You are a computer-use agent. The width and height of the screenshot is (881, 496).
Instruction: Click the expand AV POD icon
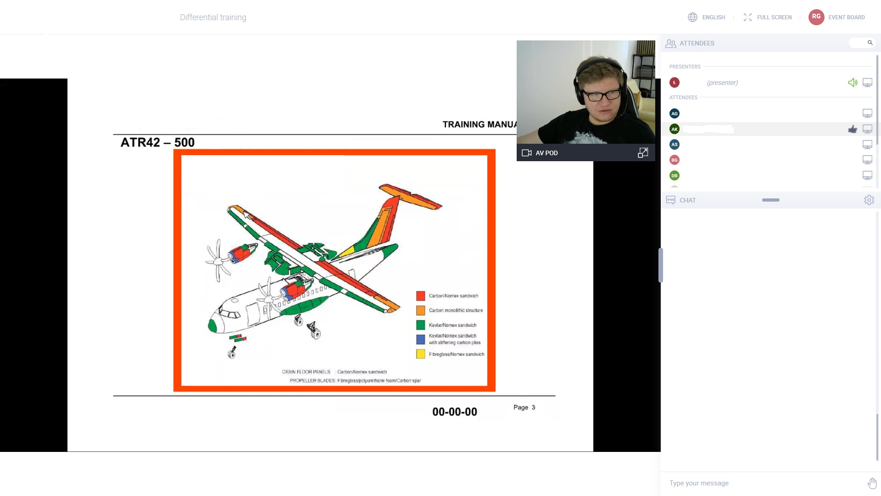tap(643, 152)
